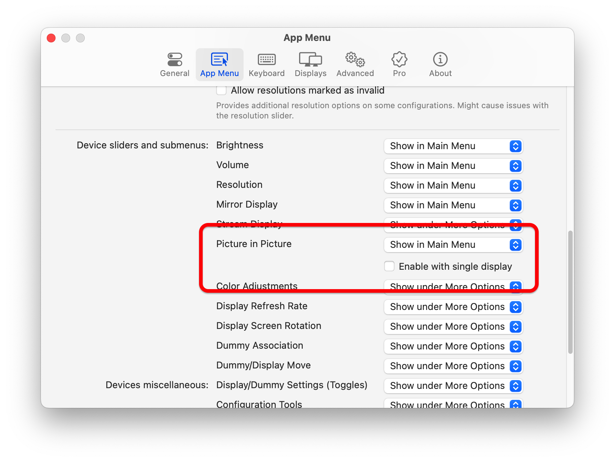Toggle the Picture in Picture single display option
The image size is (615, 462).
coord(389,266)
